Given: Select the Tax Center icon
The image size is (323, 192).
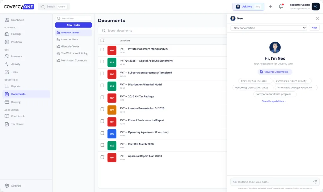Looking at the screenshot, I should (x=8, y=124).
